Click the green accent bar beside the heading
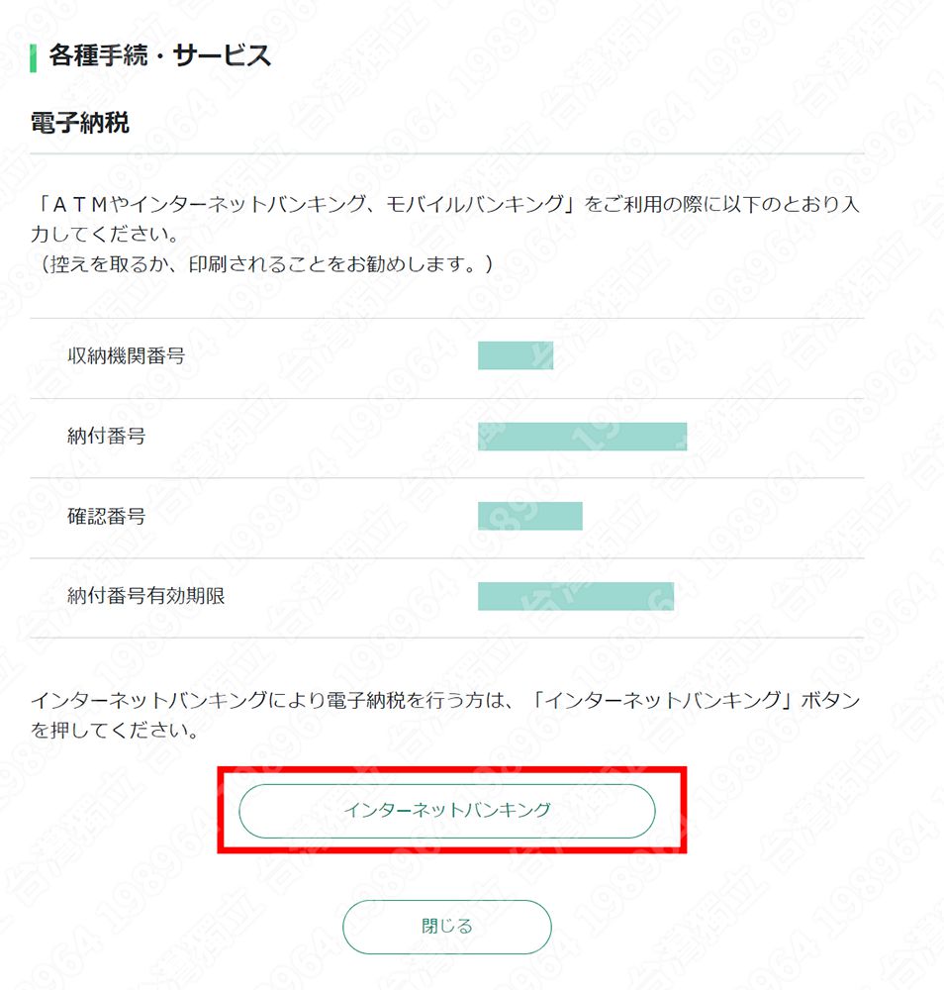 [x=34, y=57]
